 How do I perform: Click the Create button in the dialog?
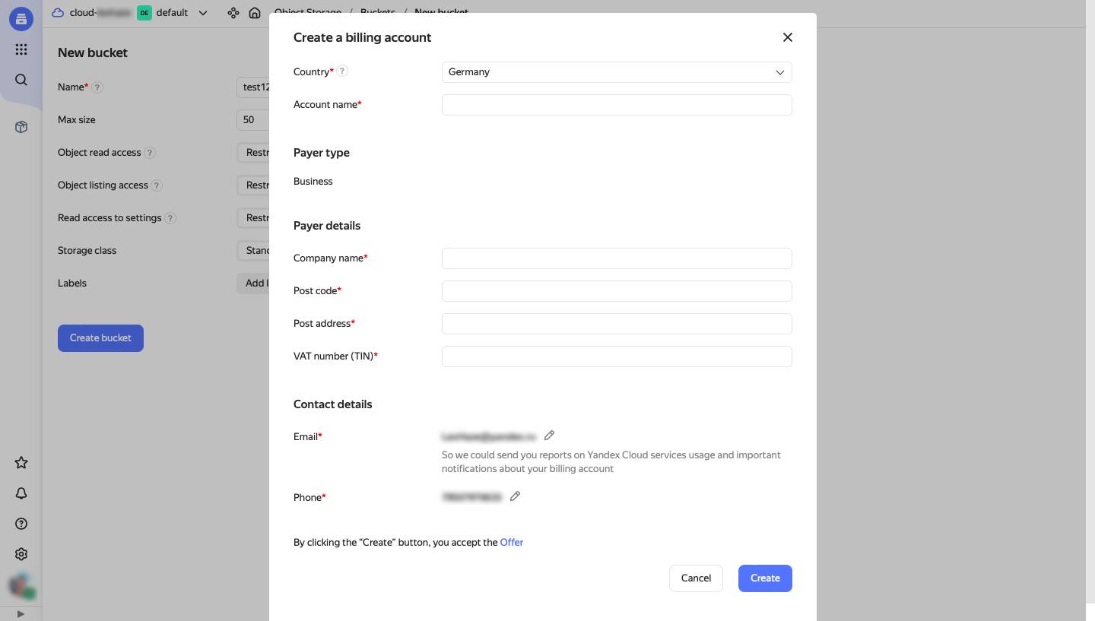point(765,578)
